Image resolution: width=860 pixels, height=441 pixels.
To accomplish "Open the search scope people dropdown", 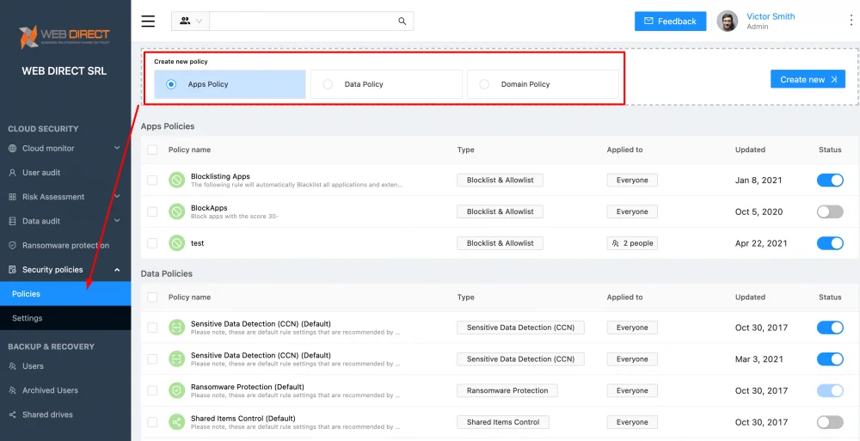I will (x=190, y=21).
